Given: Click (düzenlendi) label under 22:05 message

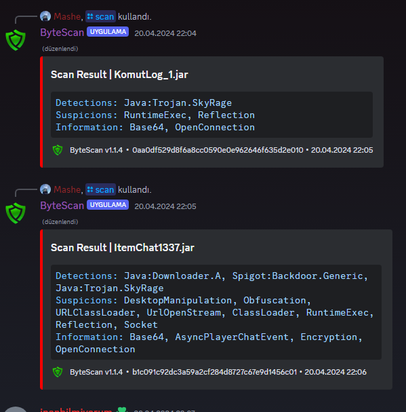Looking at the screenshot, I should pos(60,222).
